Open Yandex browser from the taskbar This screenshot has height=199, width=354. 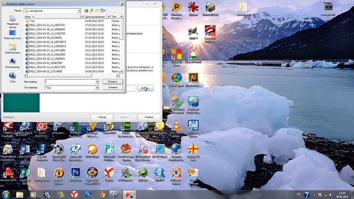pyautogui.click(x=75, y=195)
